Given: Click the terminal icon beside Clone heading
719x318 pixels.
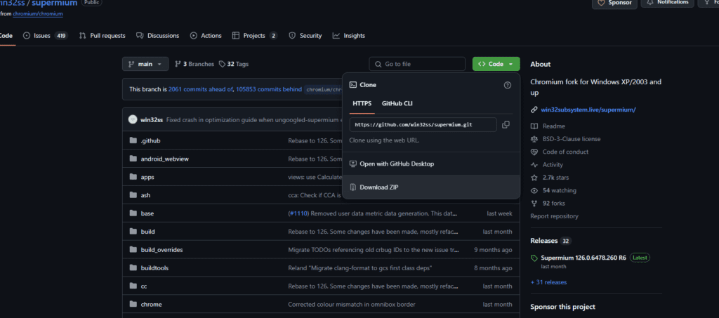Looking at the screenshot, I should coord(353,85).
